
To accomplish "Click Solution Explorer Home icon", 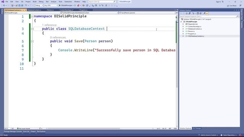I will point(186,13).
